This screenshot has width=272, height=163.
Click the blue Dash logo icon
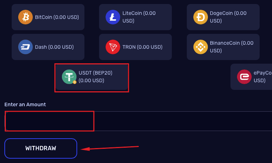coord(25,47)
